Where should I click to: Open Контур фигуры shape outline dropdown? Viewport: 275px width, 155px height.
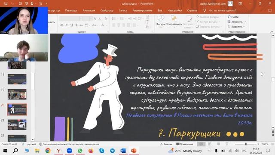pyautogui.click(x=208, y=22)
